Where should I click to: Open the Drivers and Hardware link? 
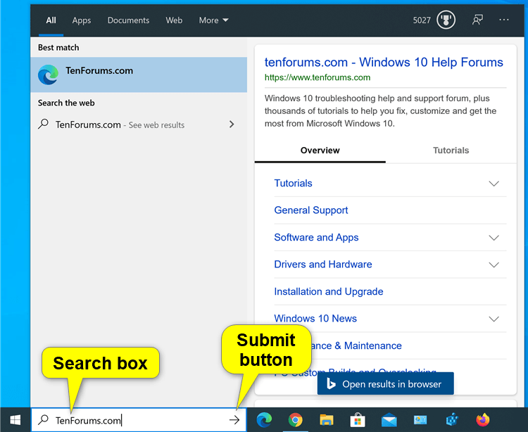[323, 264]
